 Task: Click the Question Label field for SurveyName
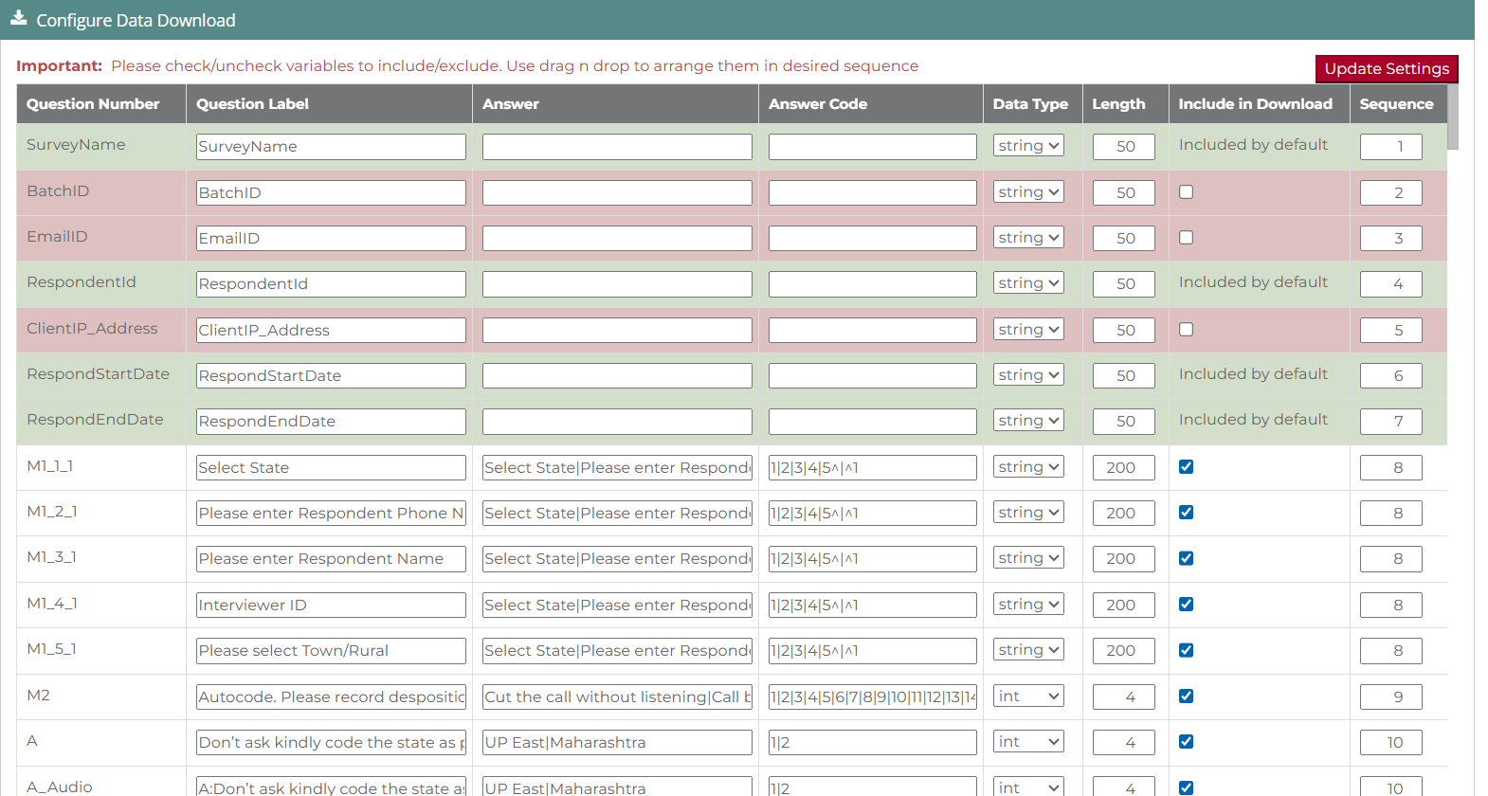point(331,147)
